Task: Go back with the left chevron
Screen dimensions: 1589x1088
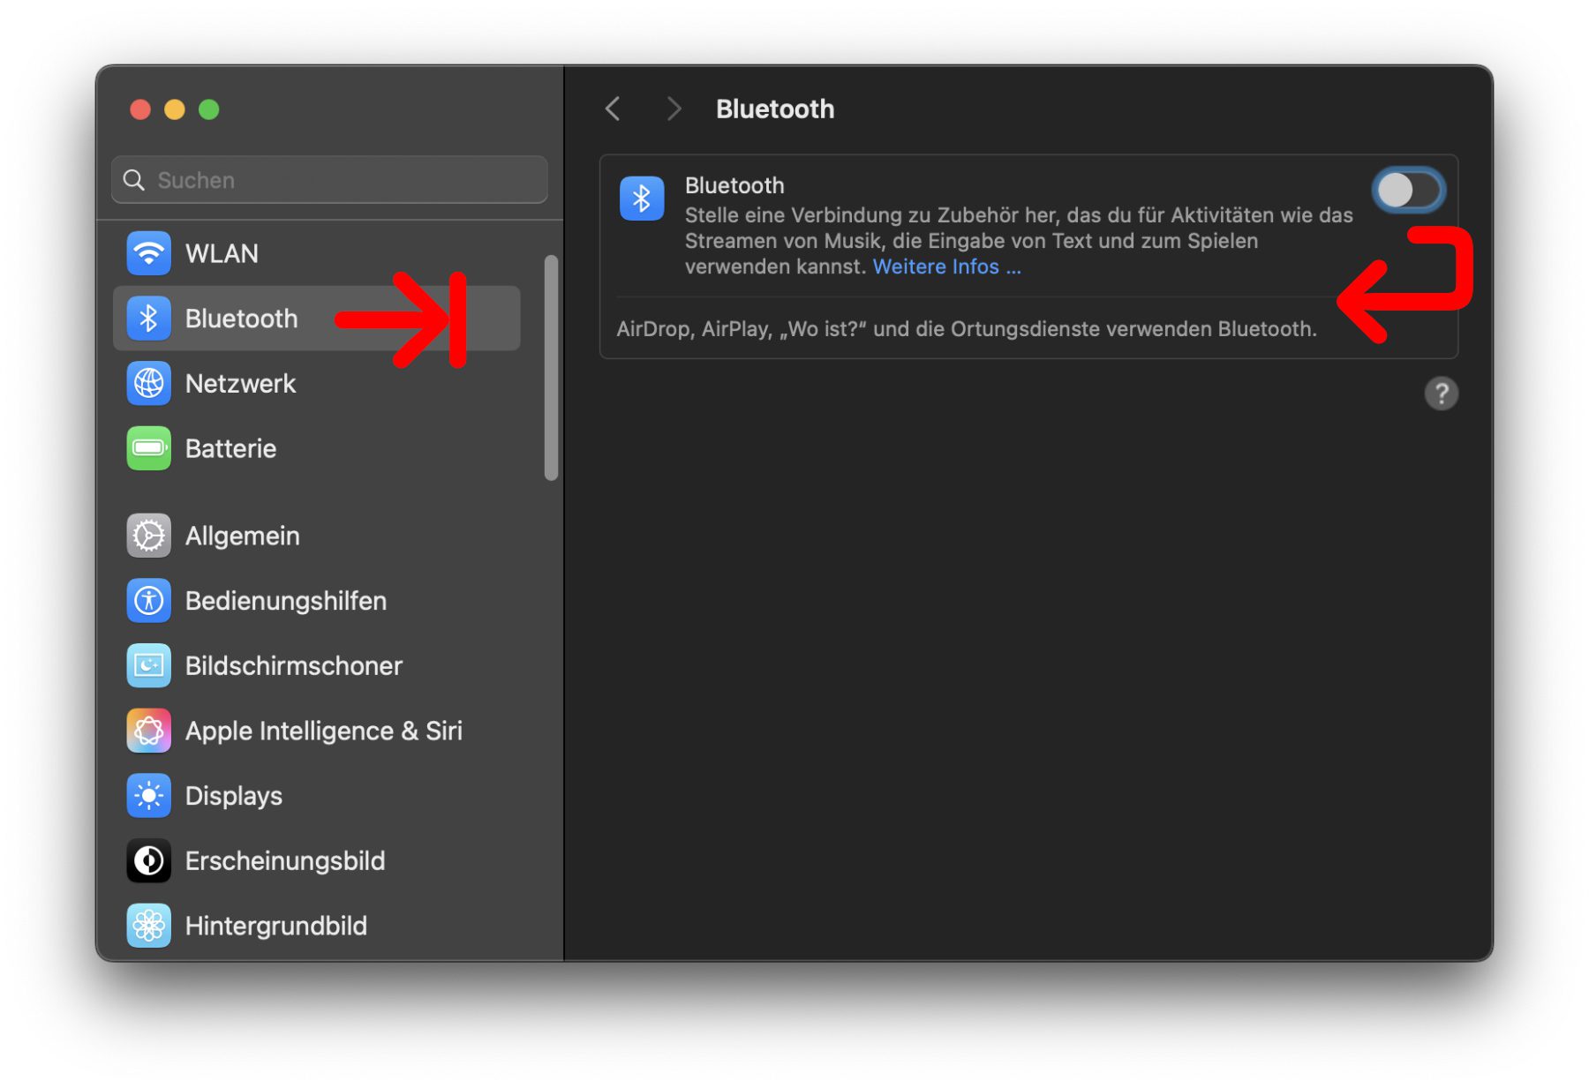Action: (614, 109)
